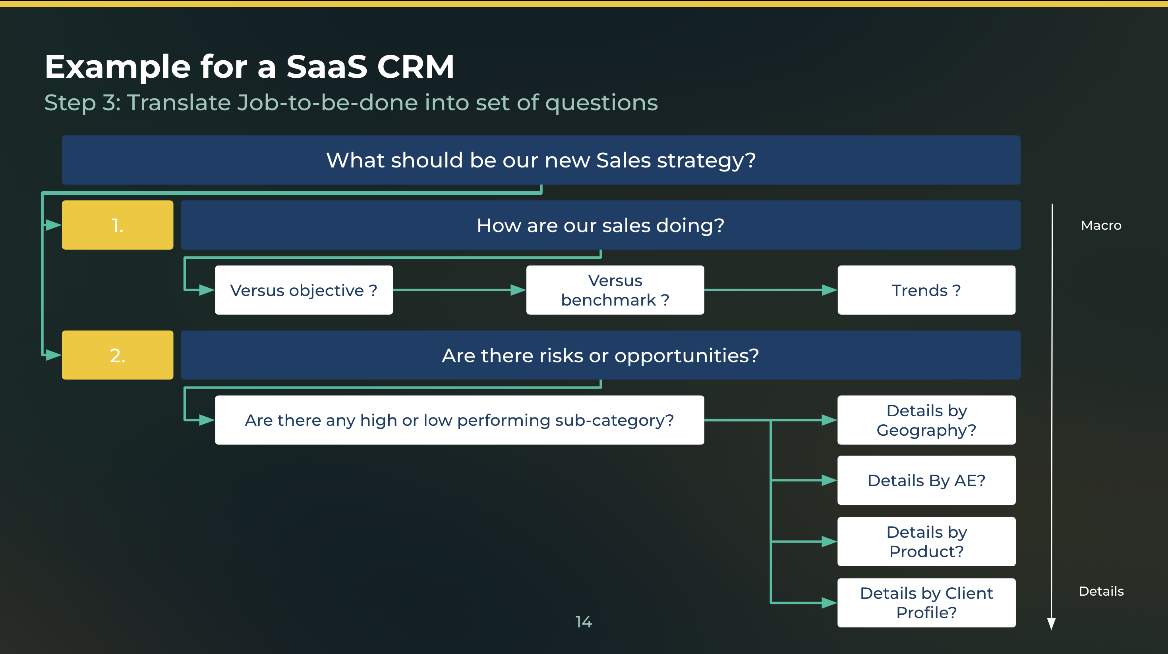The image size is (1168, 654).
Task: Click the 'What should be our new Sales strategy?' box
Action: [x=540, y=160]
